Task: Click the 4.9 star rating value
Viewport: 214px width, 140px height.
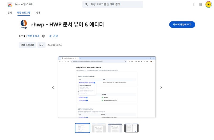Action: (22, 36)
